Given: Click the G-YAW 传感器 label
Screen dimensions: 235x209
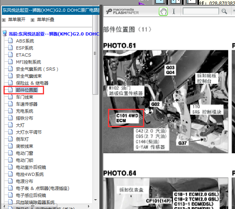Looking at the screenshot, I should coord(150,147).
